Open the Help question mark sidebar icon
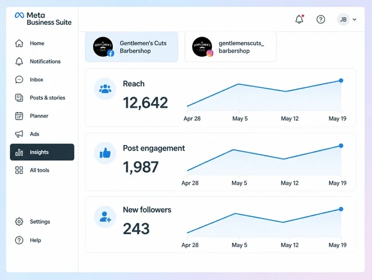 pos(19,240)
